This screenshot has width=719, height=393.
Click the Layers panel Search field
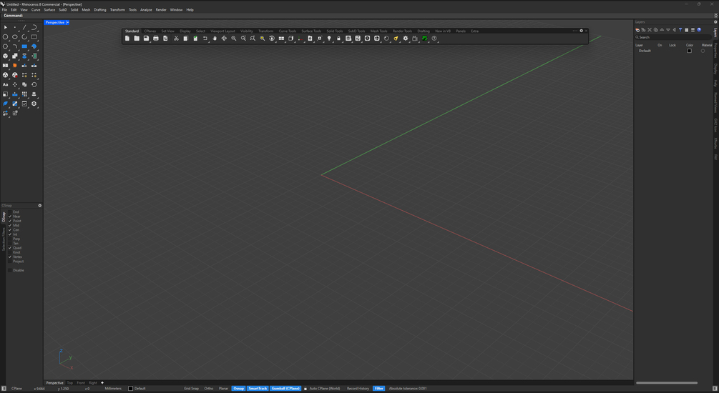pos(672,37)
